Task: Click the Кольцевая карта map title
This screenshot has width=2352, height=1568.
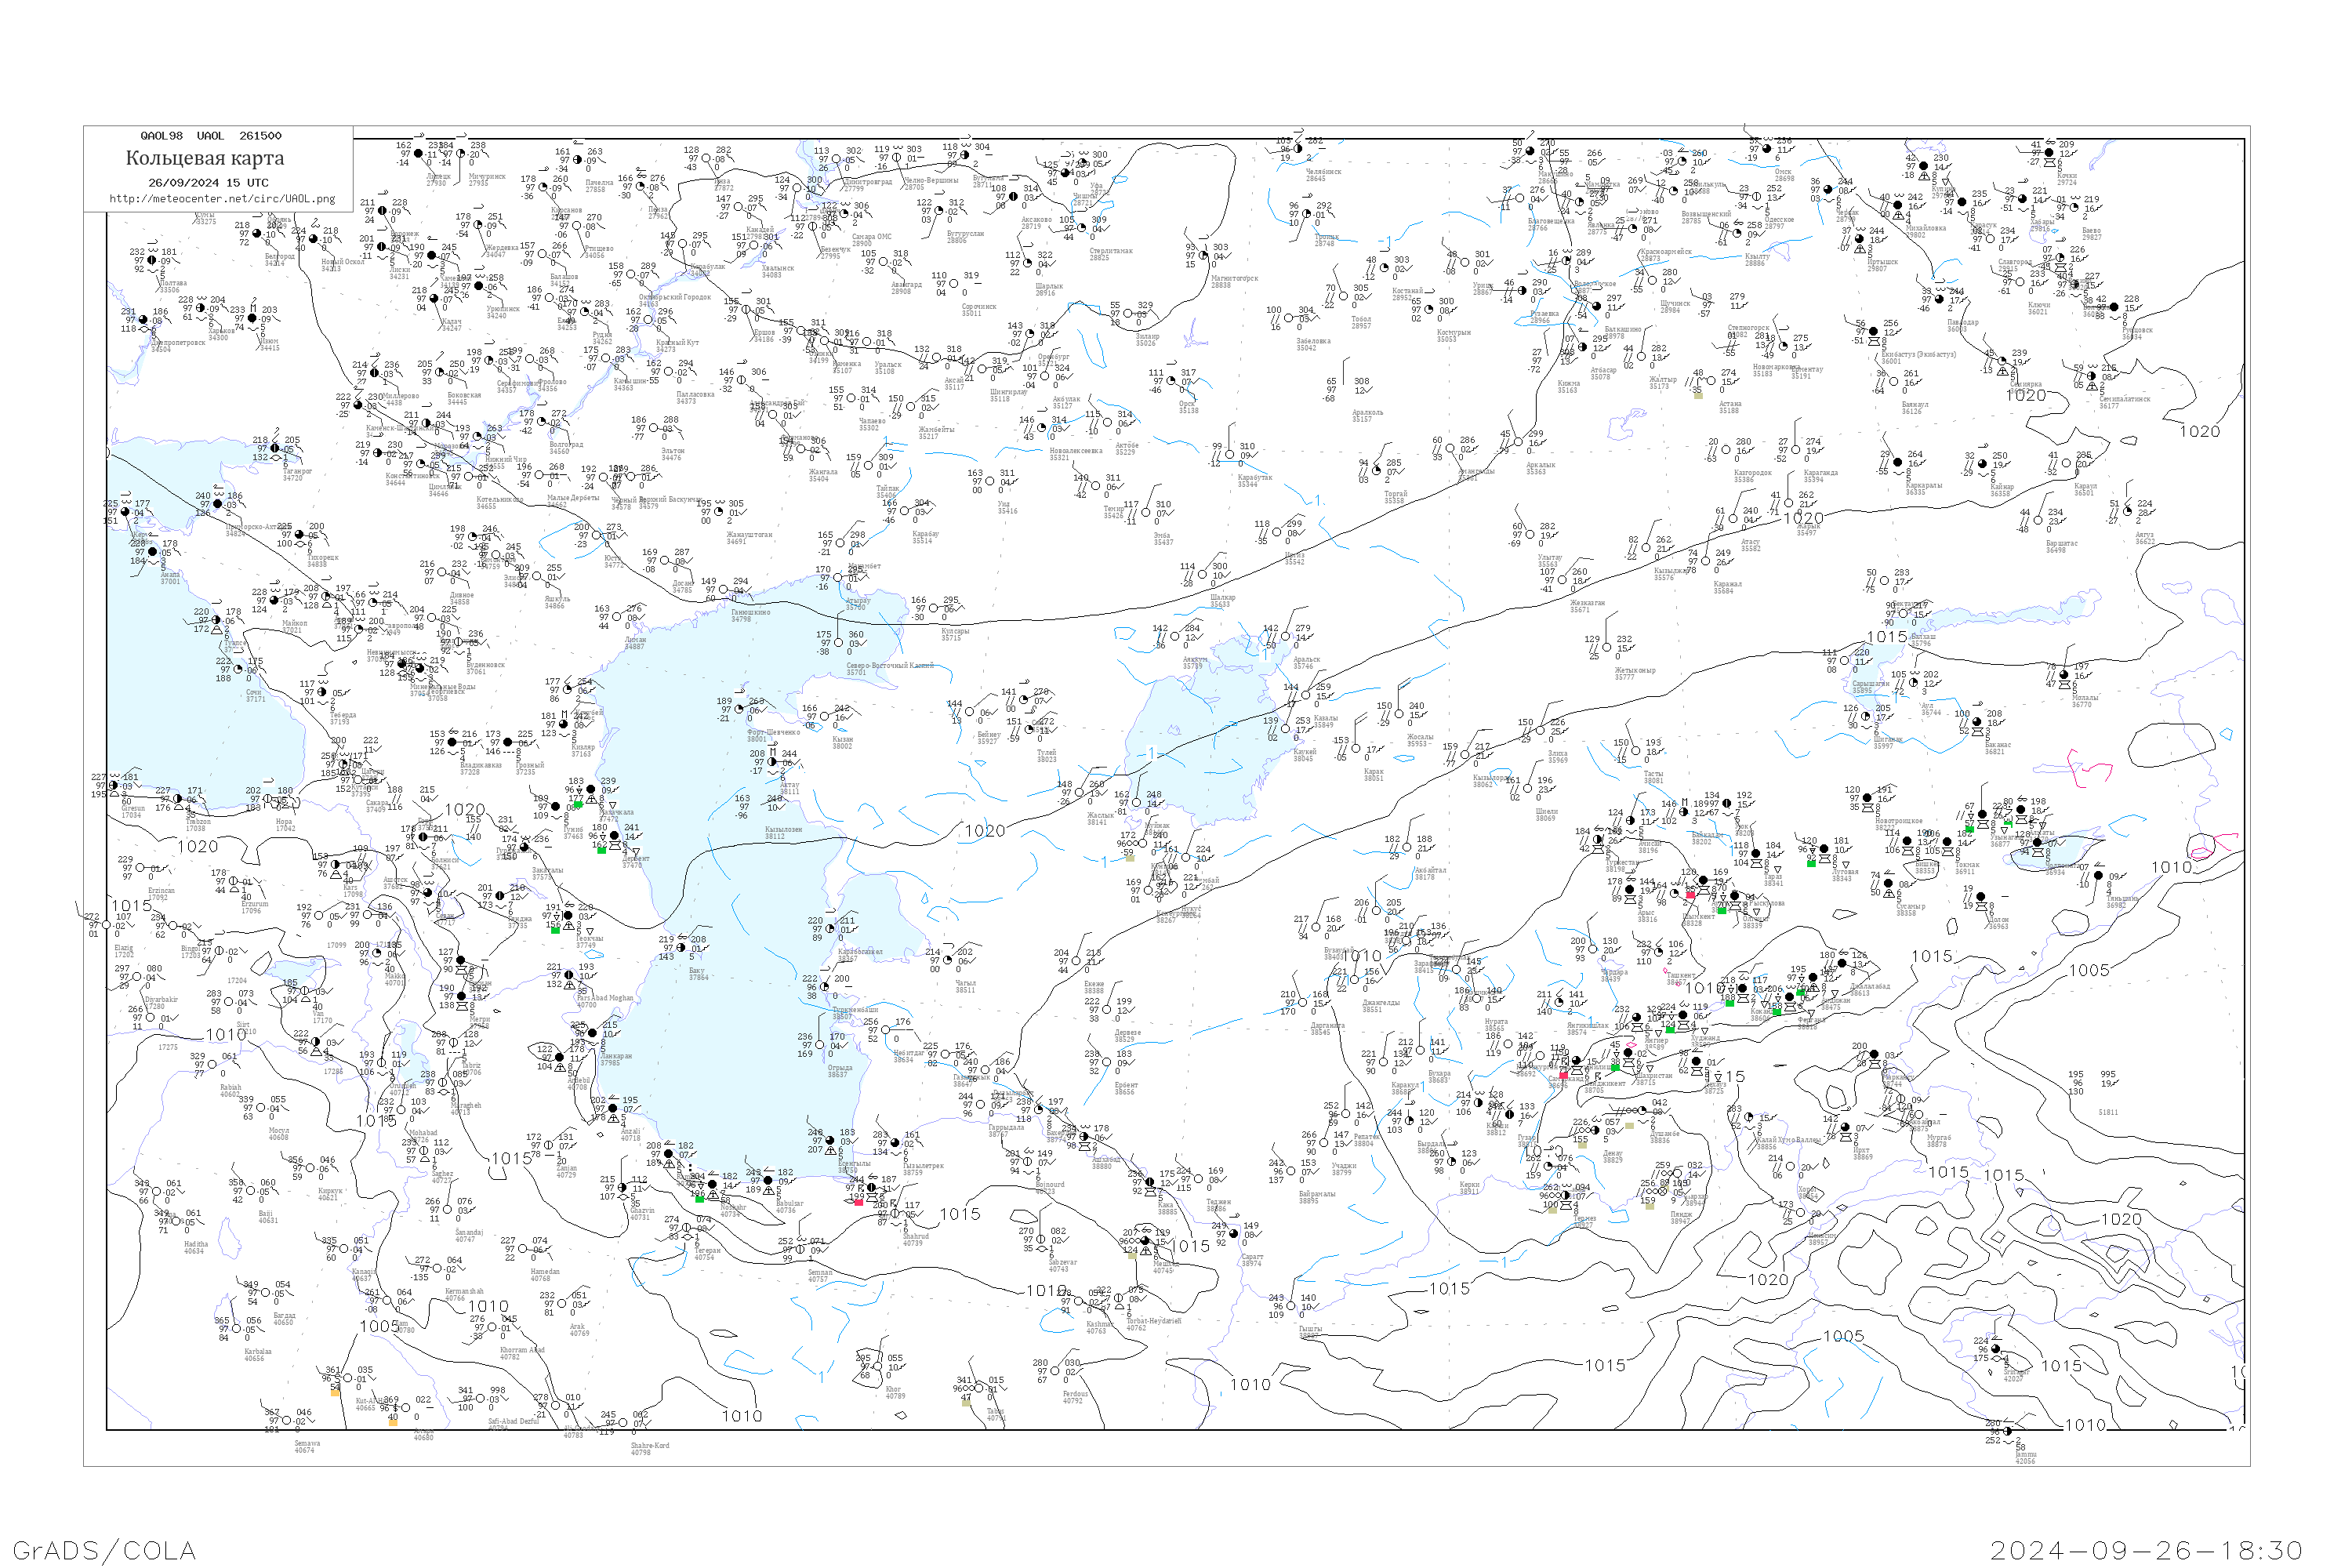Action: 205,158
